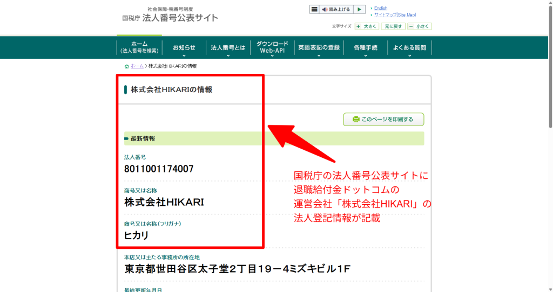
Task: Open the お知らせ navigation menu
Action: pyautogui.click(x=184, y=47)
